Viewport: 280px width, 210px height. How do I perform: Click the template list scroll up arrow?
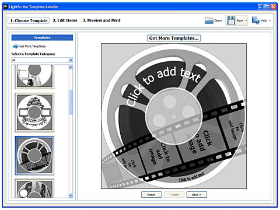point(71,67)
